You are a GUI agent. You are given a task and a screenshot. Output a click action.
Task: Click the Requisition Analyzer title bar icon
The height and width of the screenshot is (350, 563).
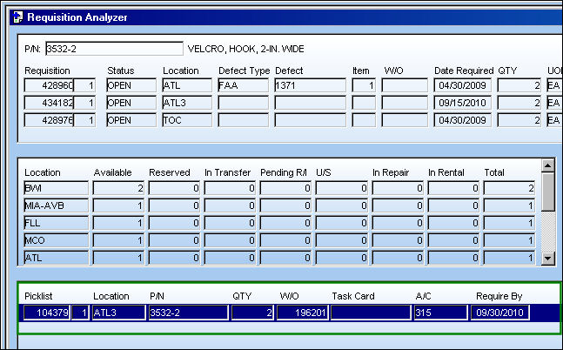(x=17, y=17)
